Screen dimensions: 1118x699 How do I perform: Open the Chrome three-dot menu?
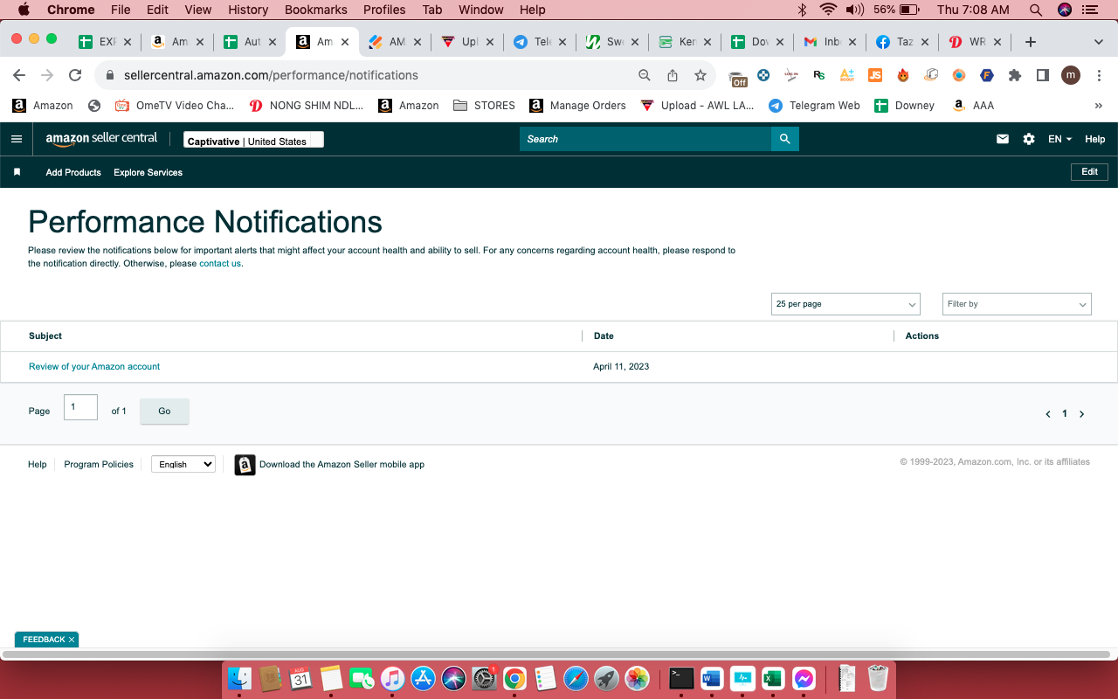1099,75
